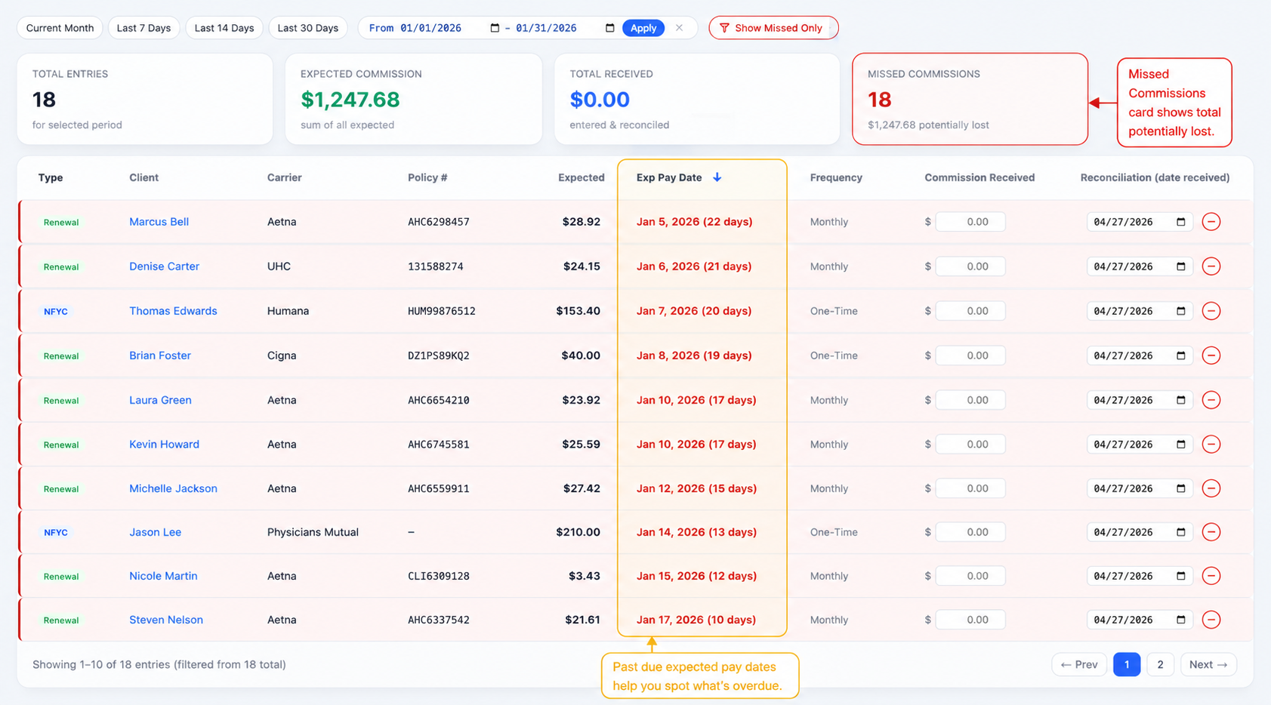Click Apply to filter the date range
The image size is (1271, 705).
pos(643,28)
